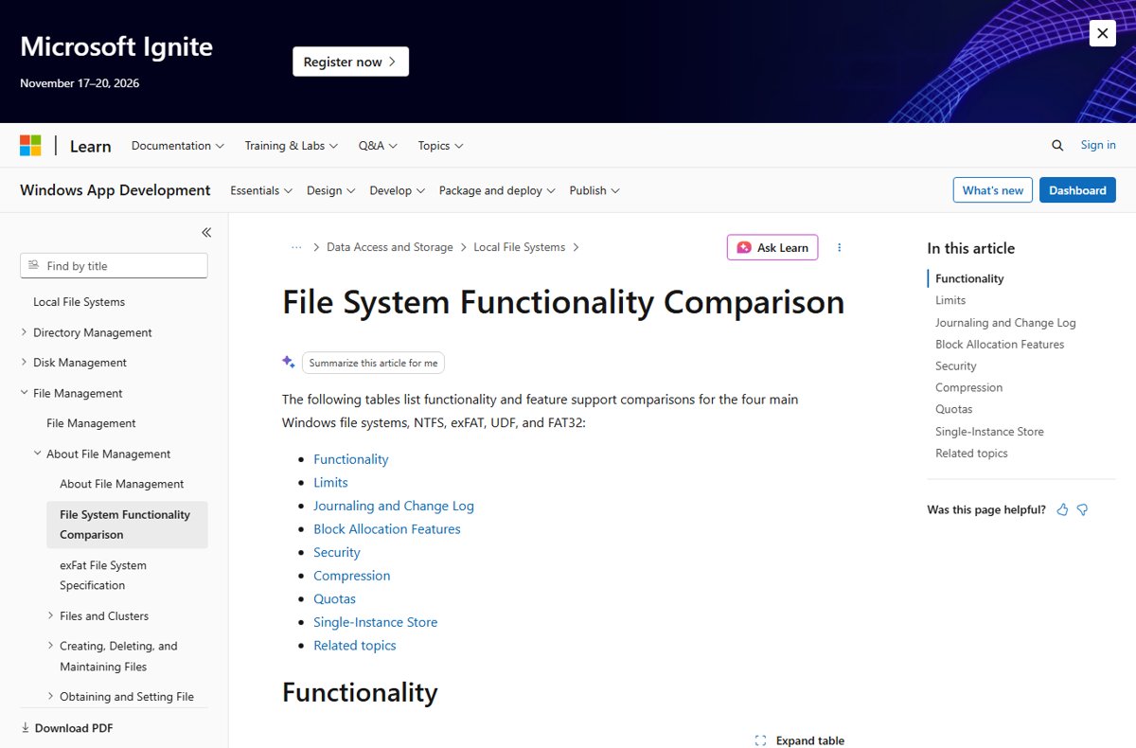Expand Files and Clusters node
1136x748 pixels.
(x=51, y=615)
